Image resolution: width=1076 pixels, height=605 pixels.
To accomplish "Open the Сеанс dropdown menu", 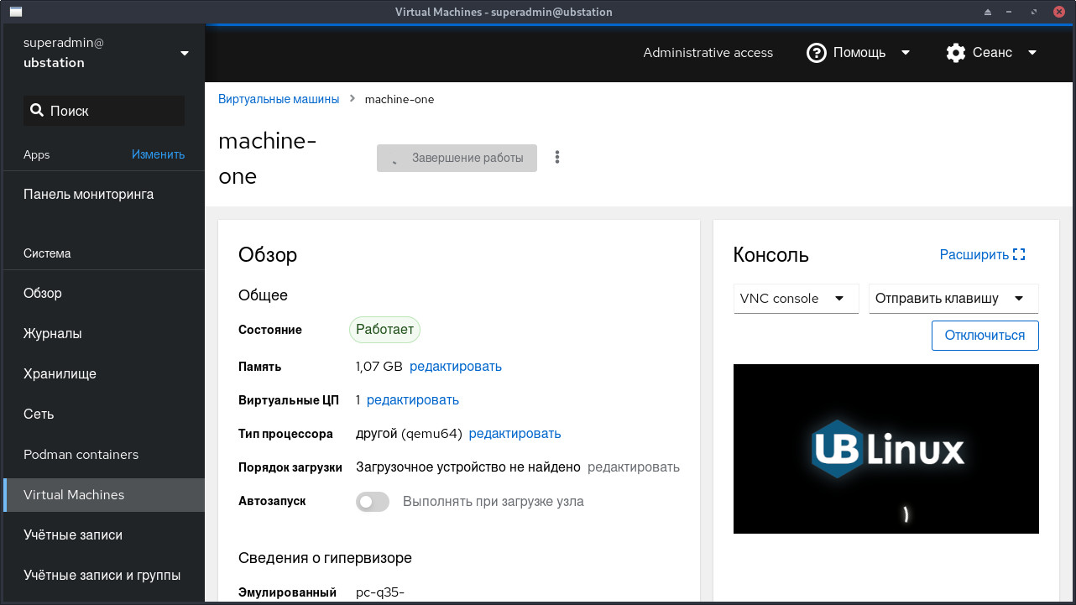I will point(992,53).
